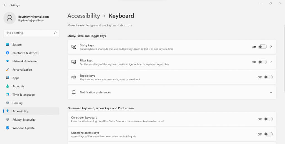The height and width of the screenshot is (144, 285).
Task: Click the Windows Update icon in sidebar
Action: click(x=8, y=128)
